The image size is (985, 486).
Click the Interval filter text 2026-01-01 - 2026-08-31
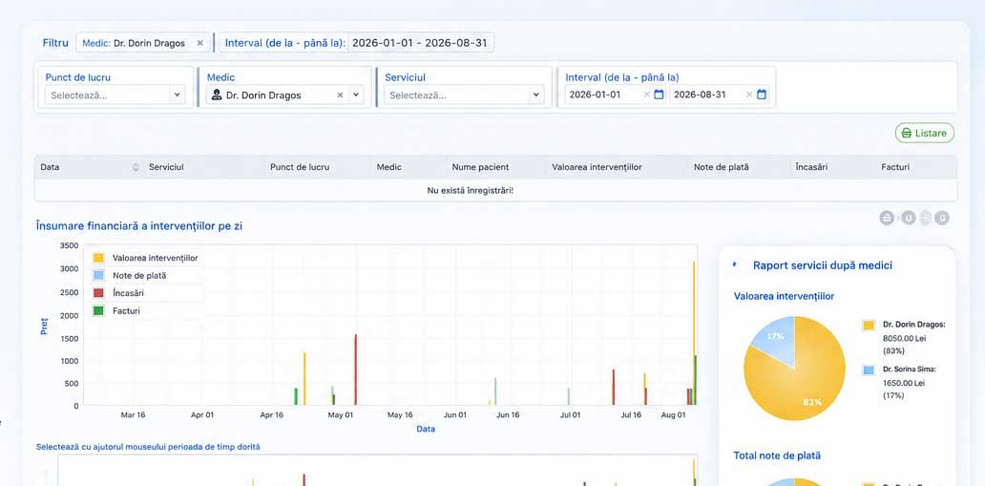(x=420, y=43)
